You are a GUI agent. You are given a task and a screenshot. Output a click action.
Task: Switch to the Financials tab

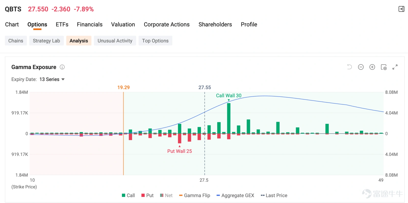90,24
